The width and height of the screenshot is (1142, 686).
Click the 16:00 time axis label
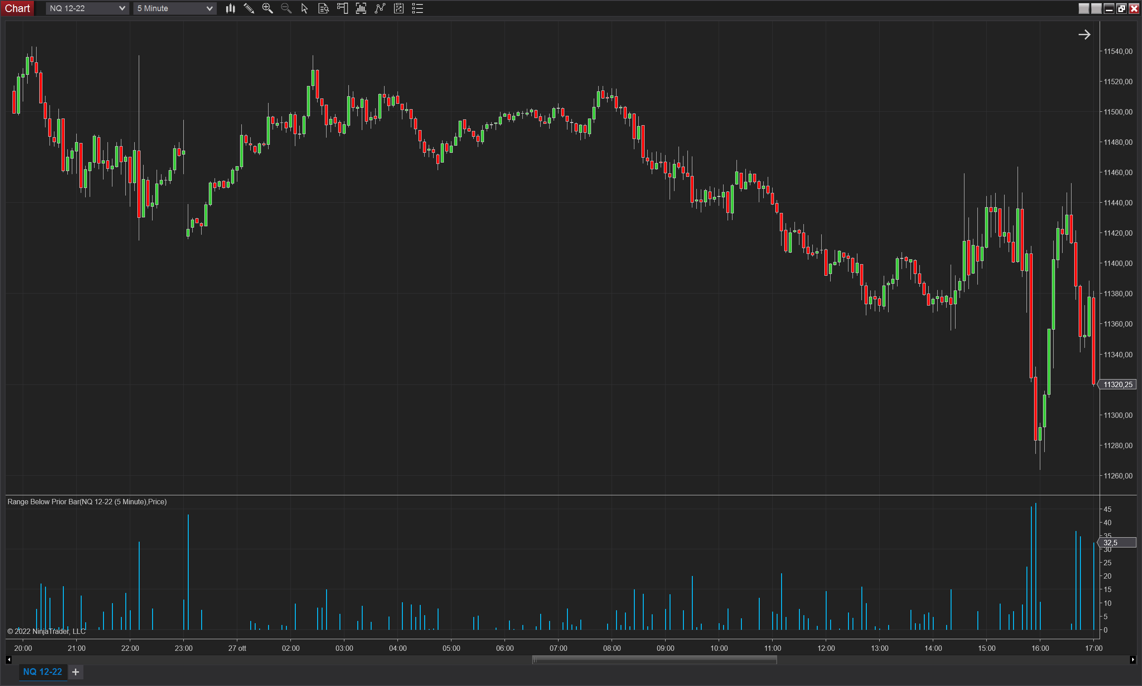click(x=1040, y=649)
